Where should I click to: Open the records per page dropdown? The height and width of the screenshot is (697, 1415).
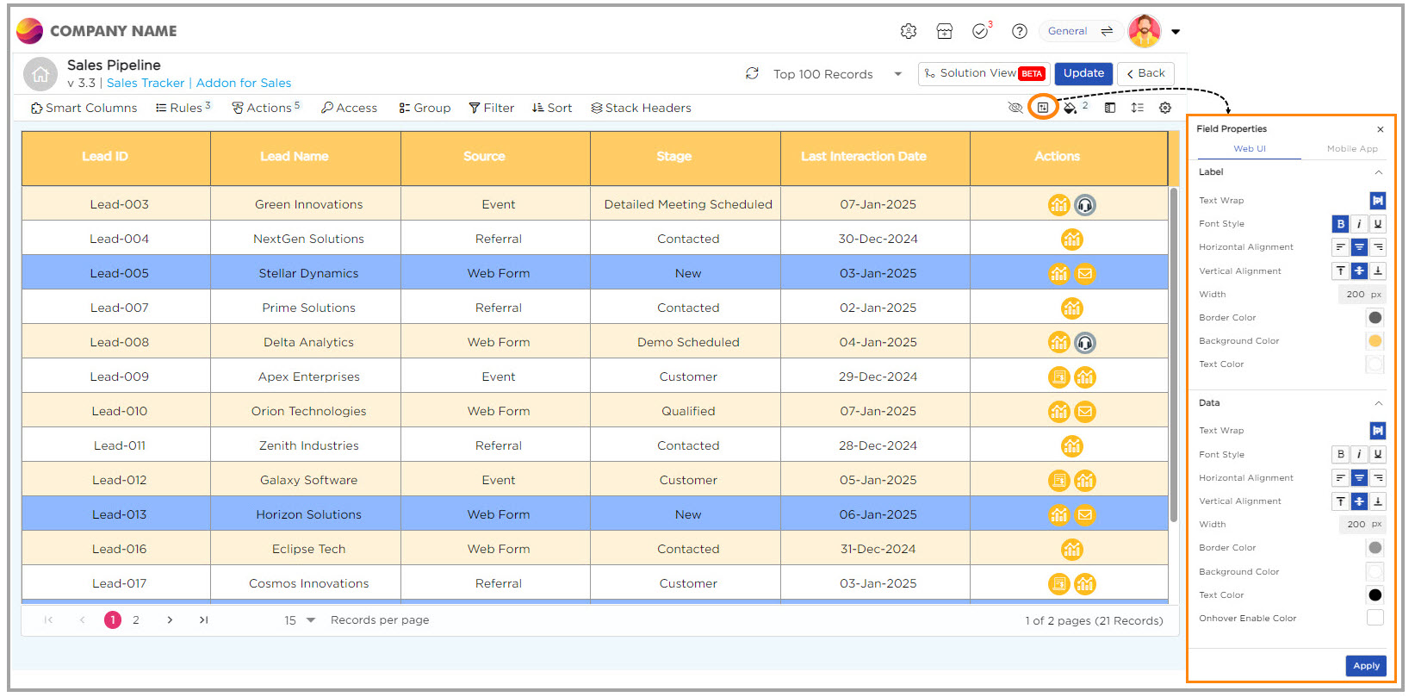[310, 620]
